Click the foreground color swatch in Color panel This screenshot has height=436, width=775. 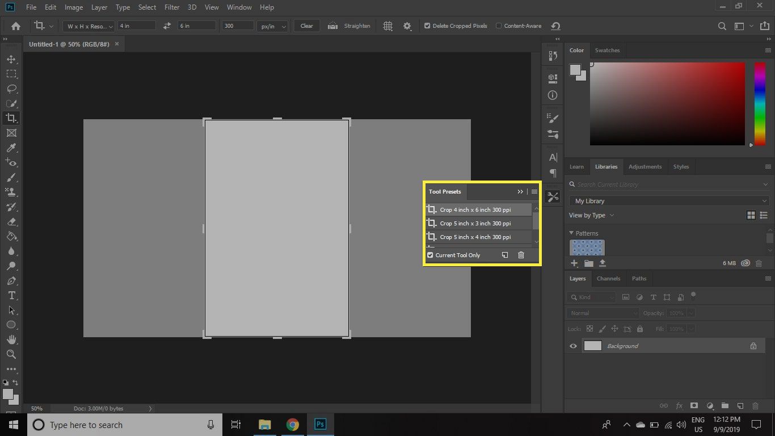click(575, 70)
